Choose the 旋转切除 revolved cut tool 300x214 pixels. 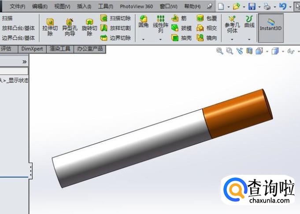(89, 27)
